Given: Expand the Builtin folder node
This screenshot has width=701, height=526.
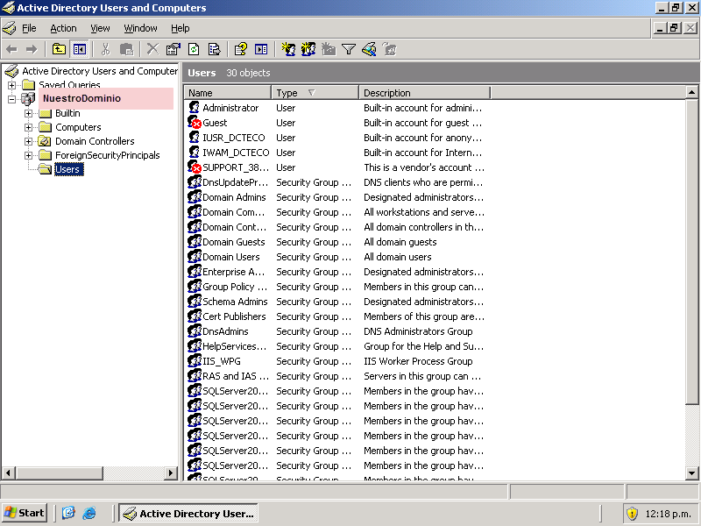Looking at the screenshot, I should click(29, 113).
